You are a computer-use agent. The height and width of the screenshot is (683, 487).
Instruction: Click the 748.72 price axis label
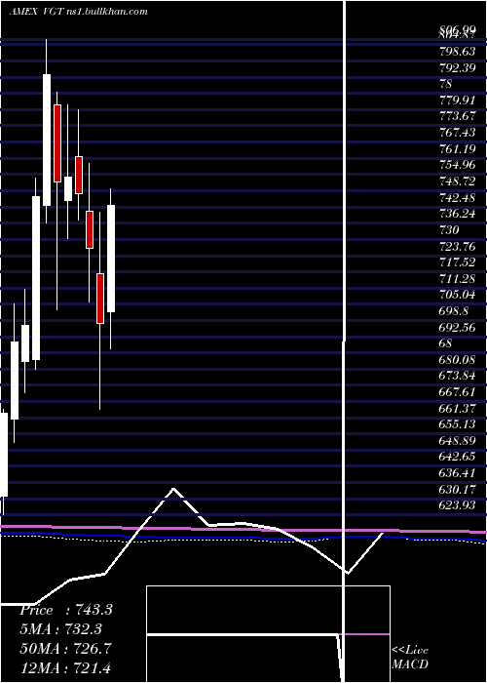coord(458,181)
